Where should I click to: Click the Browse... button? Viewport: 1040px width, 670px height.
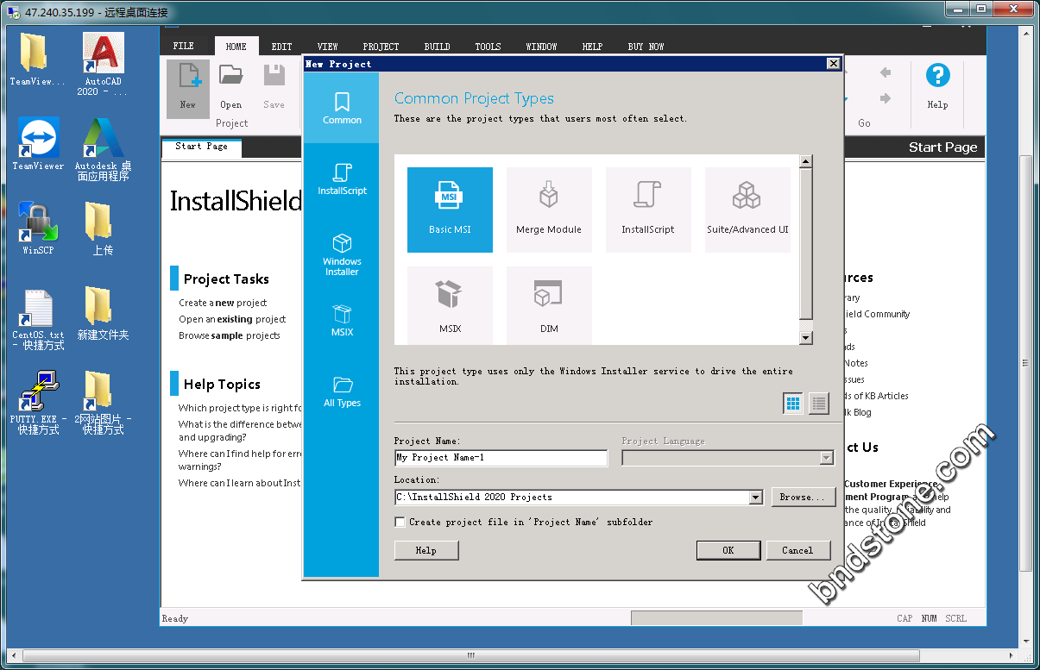pyautogui.click(x=802, y=498)
